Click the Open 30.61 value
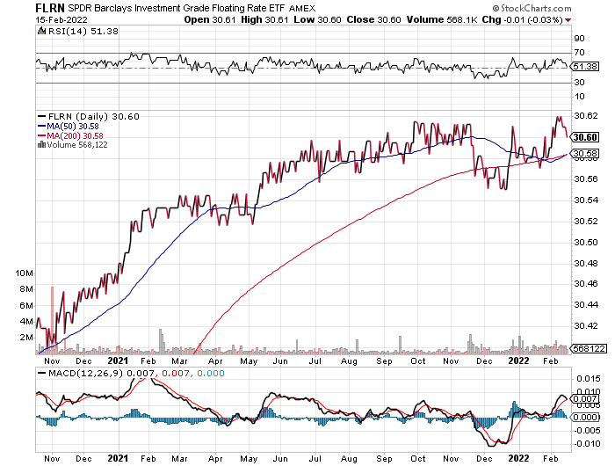 pyautogui.click(x=210, y=19)
